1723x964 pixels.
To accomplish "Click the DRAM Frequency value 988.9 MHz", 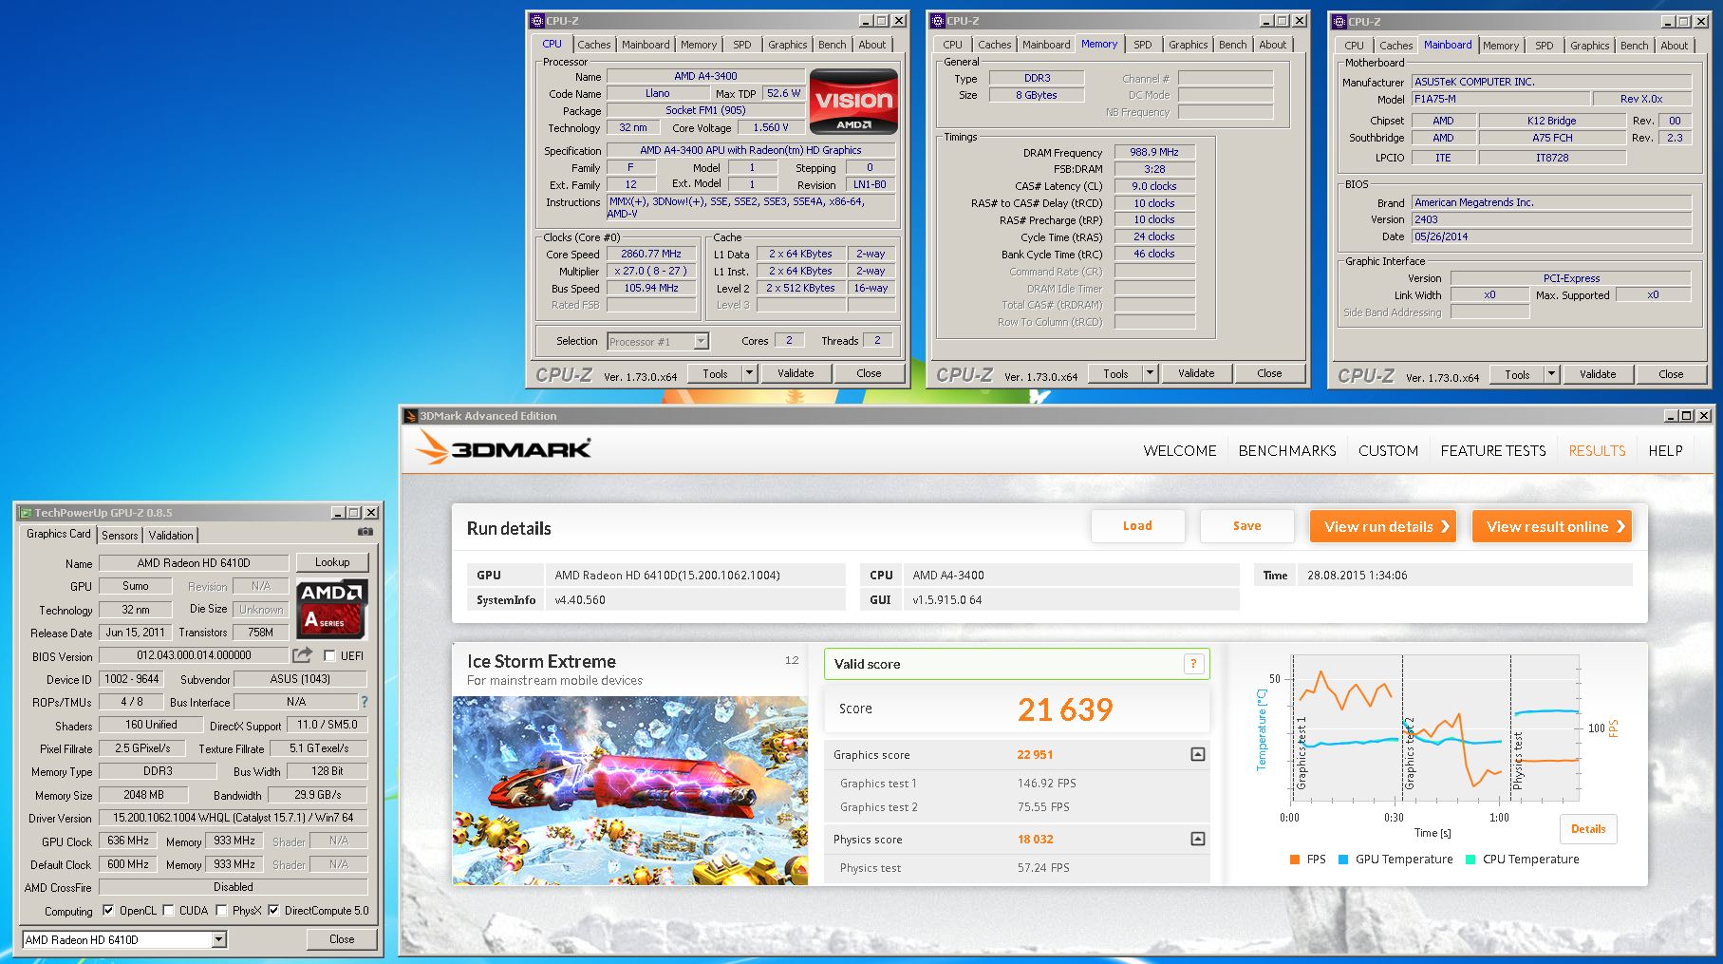I will coord(1154,152).
